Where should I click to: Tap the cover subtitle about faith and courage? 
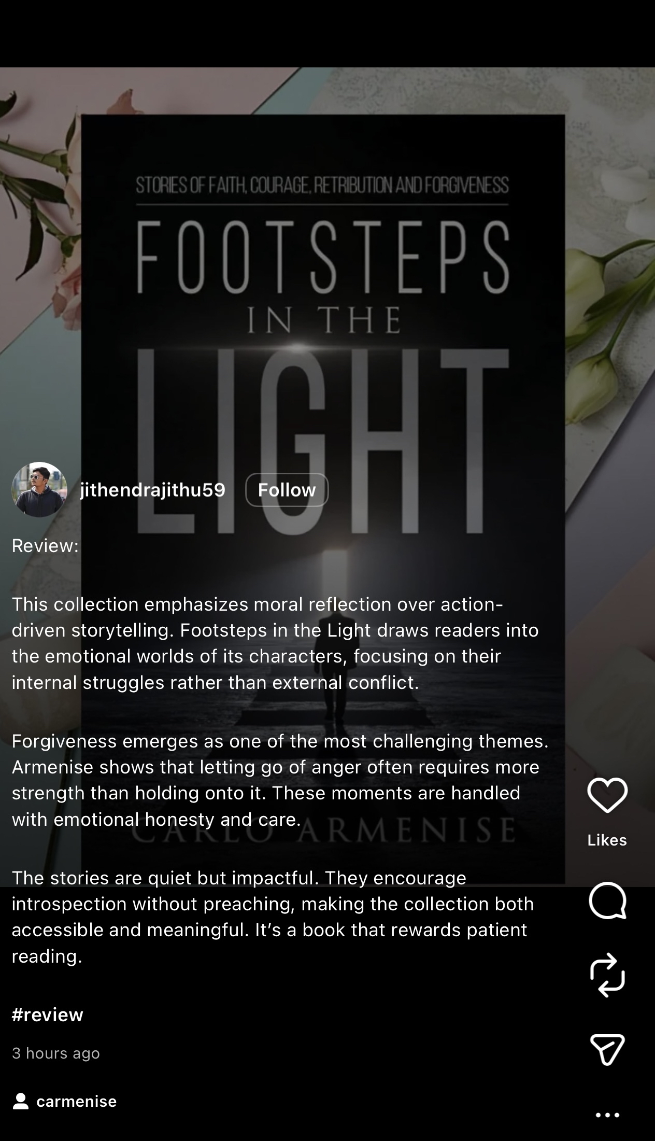click(x=322, y=186)
